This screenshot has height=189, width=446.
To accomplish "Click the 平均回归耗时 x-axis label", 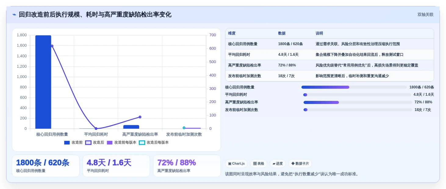I will tap(96, 134).
